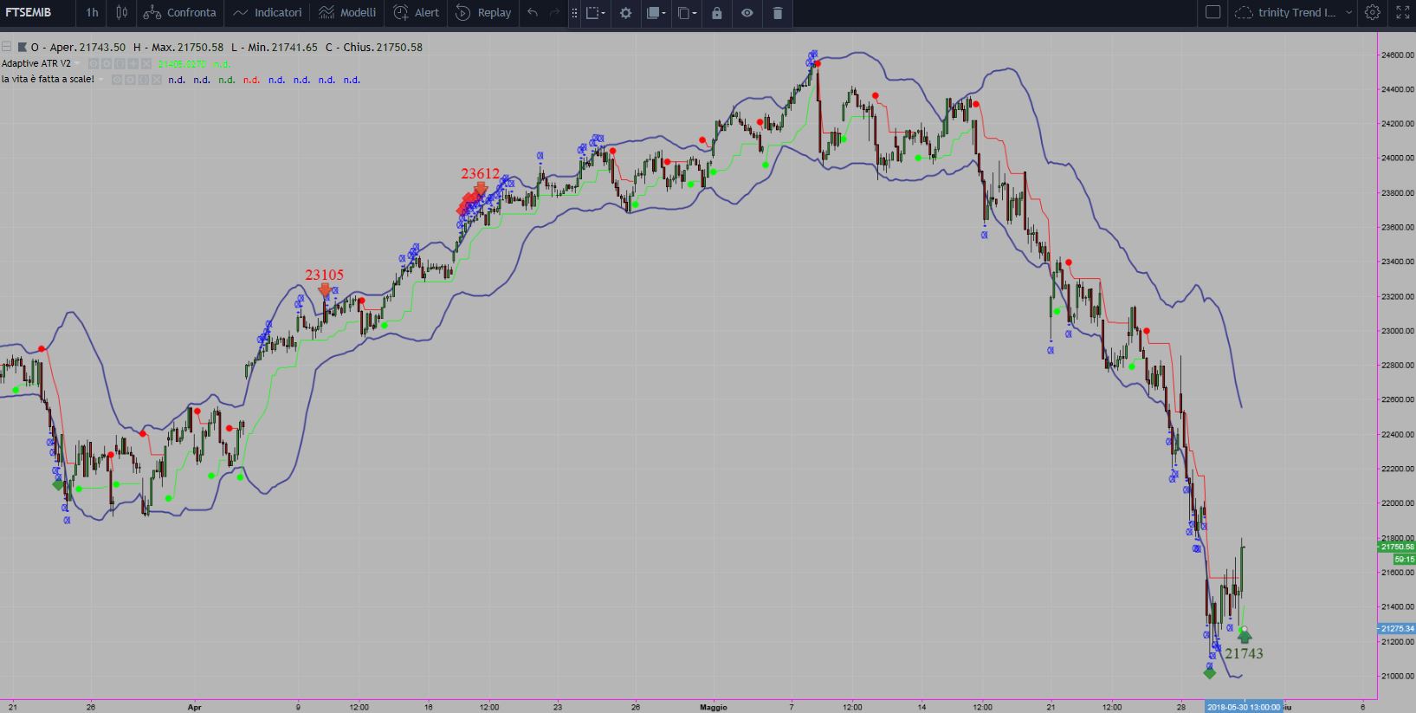Collapse the indicator legend box
This screenshot has height=713, width=1416.
(x=6, y=47)
